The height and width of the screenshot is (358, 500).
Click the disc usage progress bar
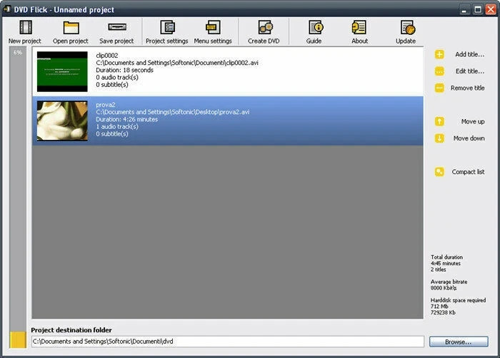(18, 198)
